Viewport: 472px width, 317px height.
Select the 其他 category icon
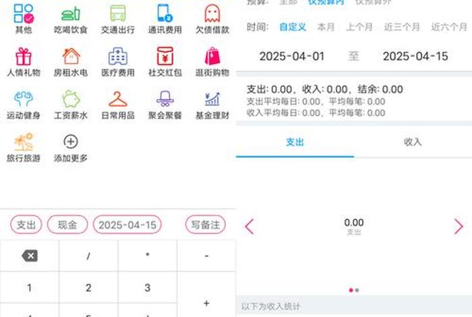(x=24, y=14)
